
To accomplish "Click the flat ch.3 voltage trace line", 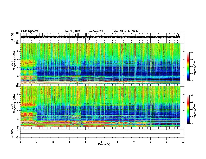I will coord(100,133).
